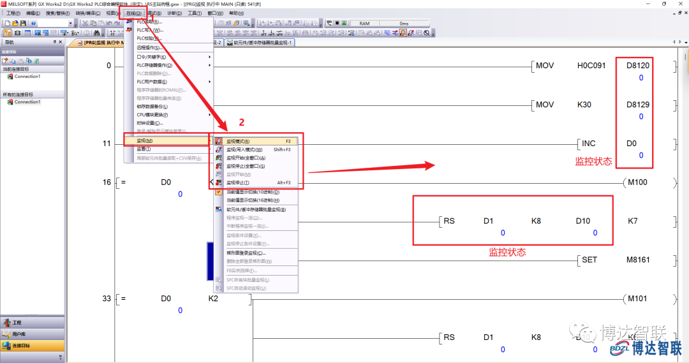Pin the navigation panel with pushpin icon
The height and width of the screenshot is (363, 689).
[x=54, y=41]
